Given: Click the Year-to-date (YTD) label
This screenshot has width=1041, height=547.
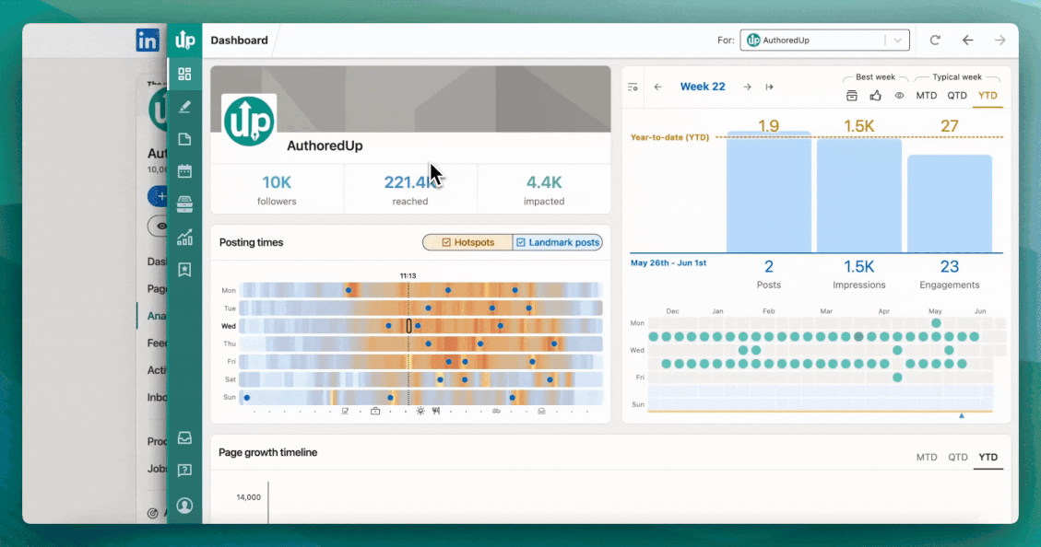Looking at the screenshot, I should (670, 137).
